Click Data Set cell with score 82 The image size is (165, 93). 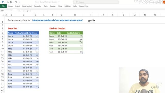(35, 55)
